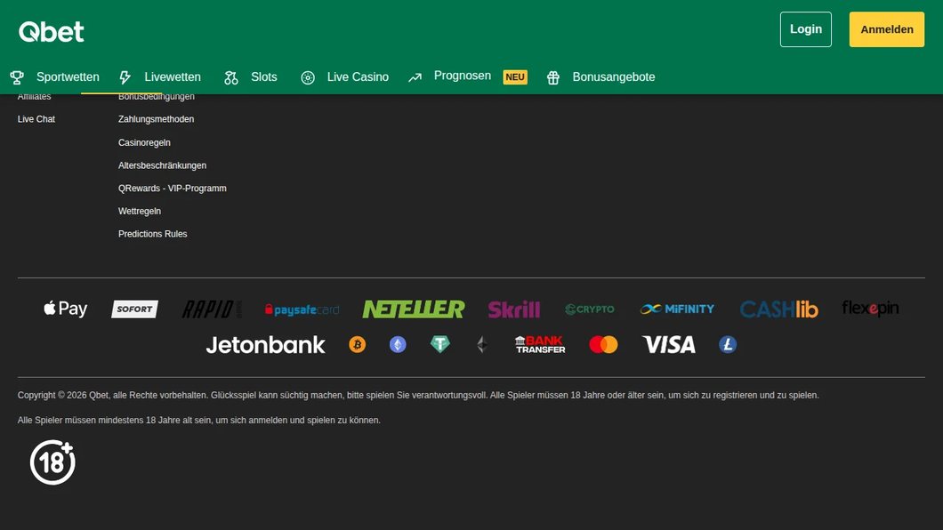Open the Live Chat link
Viewport: 943px width, 530px height.
point(36,119)
